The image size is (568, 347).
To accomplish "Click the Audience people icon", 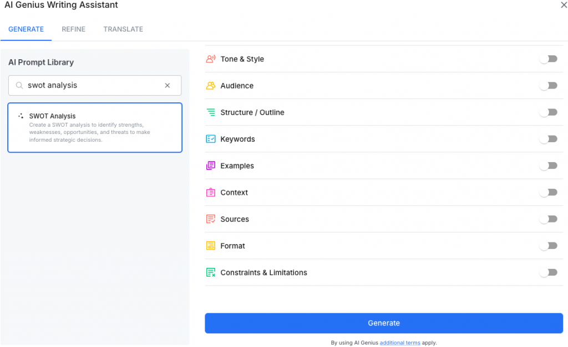I will tap(210, 86).
